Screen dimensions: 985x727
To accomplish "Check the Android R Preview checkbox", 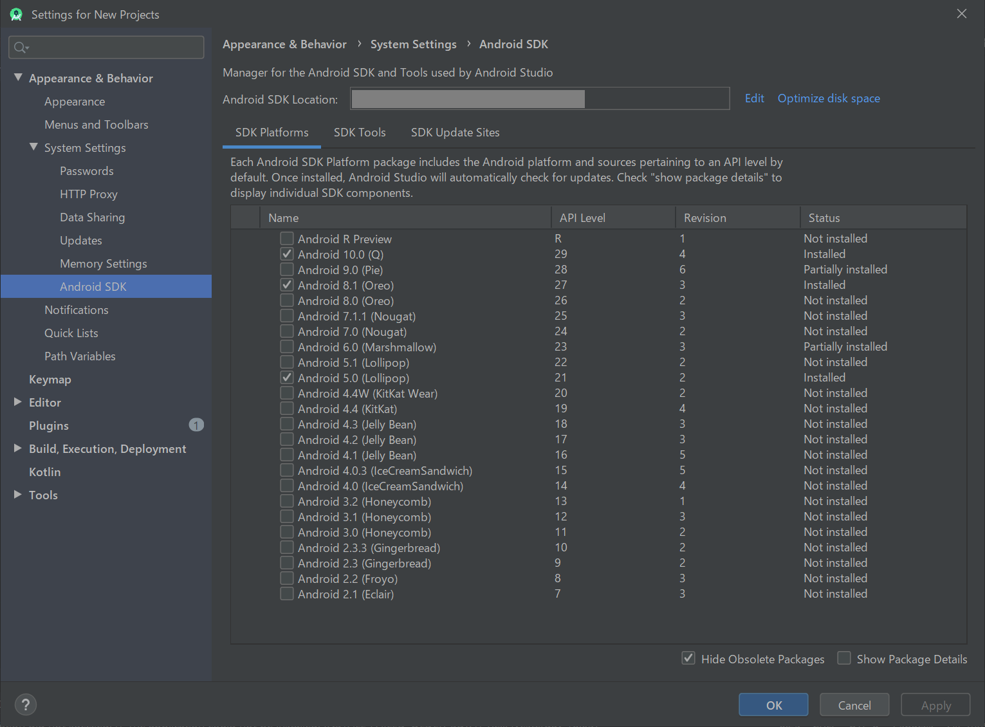I will pos(287,239).
